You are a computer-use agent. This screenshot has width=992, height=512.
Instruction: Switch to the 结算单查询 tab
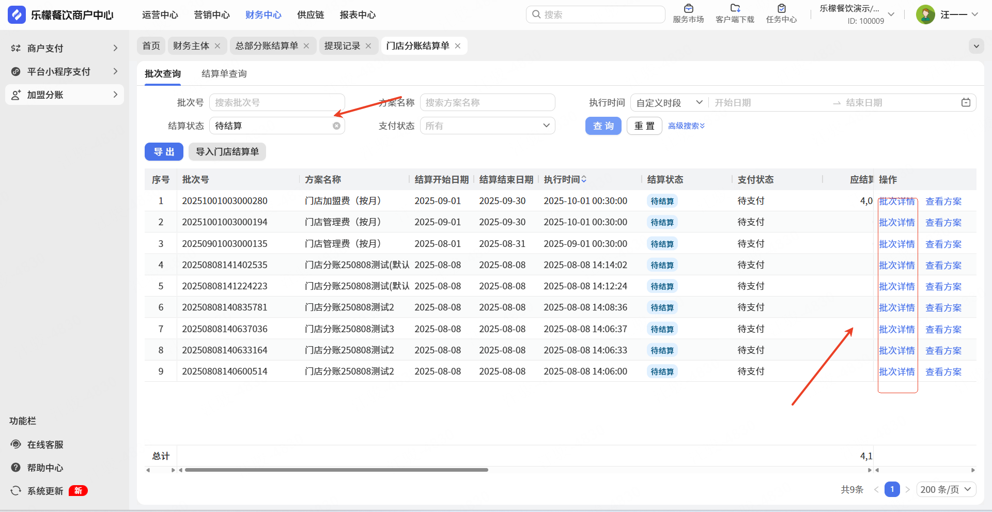(x=224, y=74)
